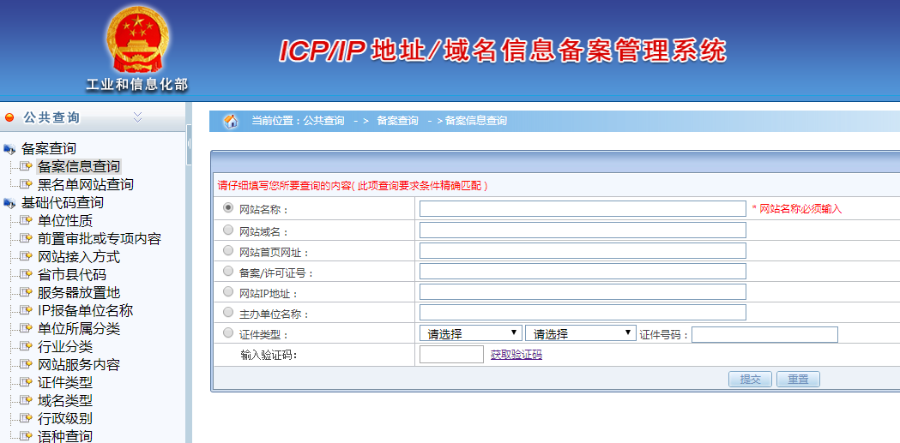
Task: Click the page icon beside 黑名单网站查询
Action: (26, 184)
